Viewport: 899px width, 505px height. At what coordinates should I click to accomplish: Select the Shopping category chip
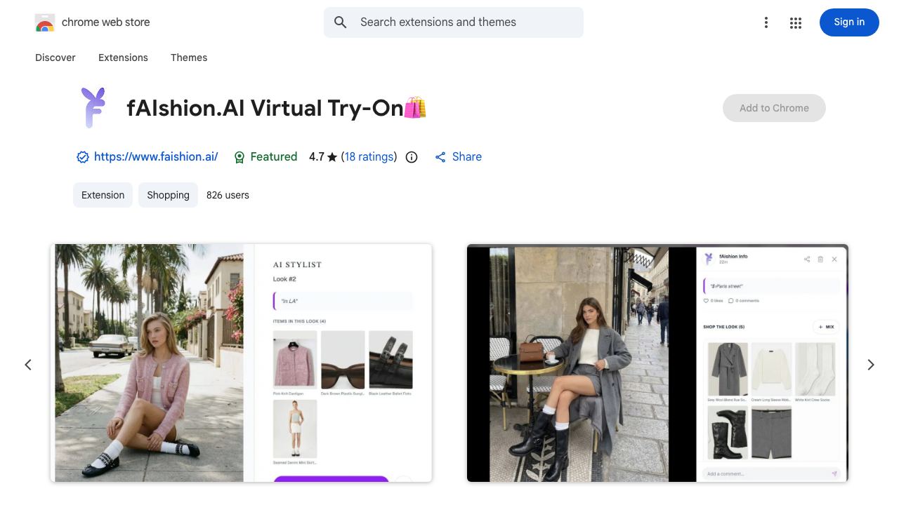coord(168,195)
